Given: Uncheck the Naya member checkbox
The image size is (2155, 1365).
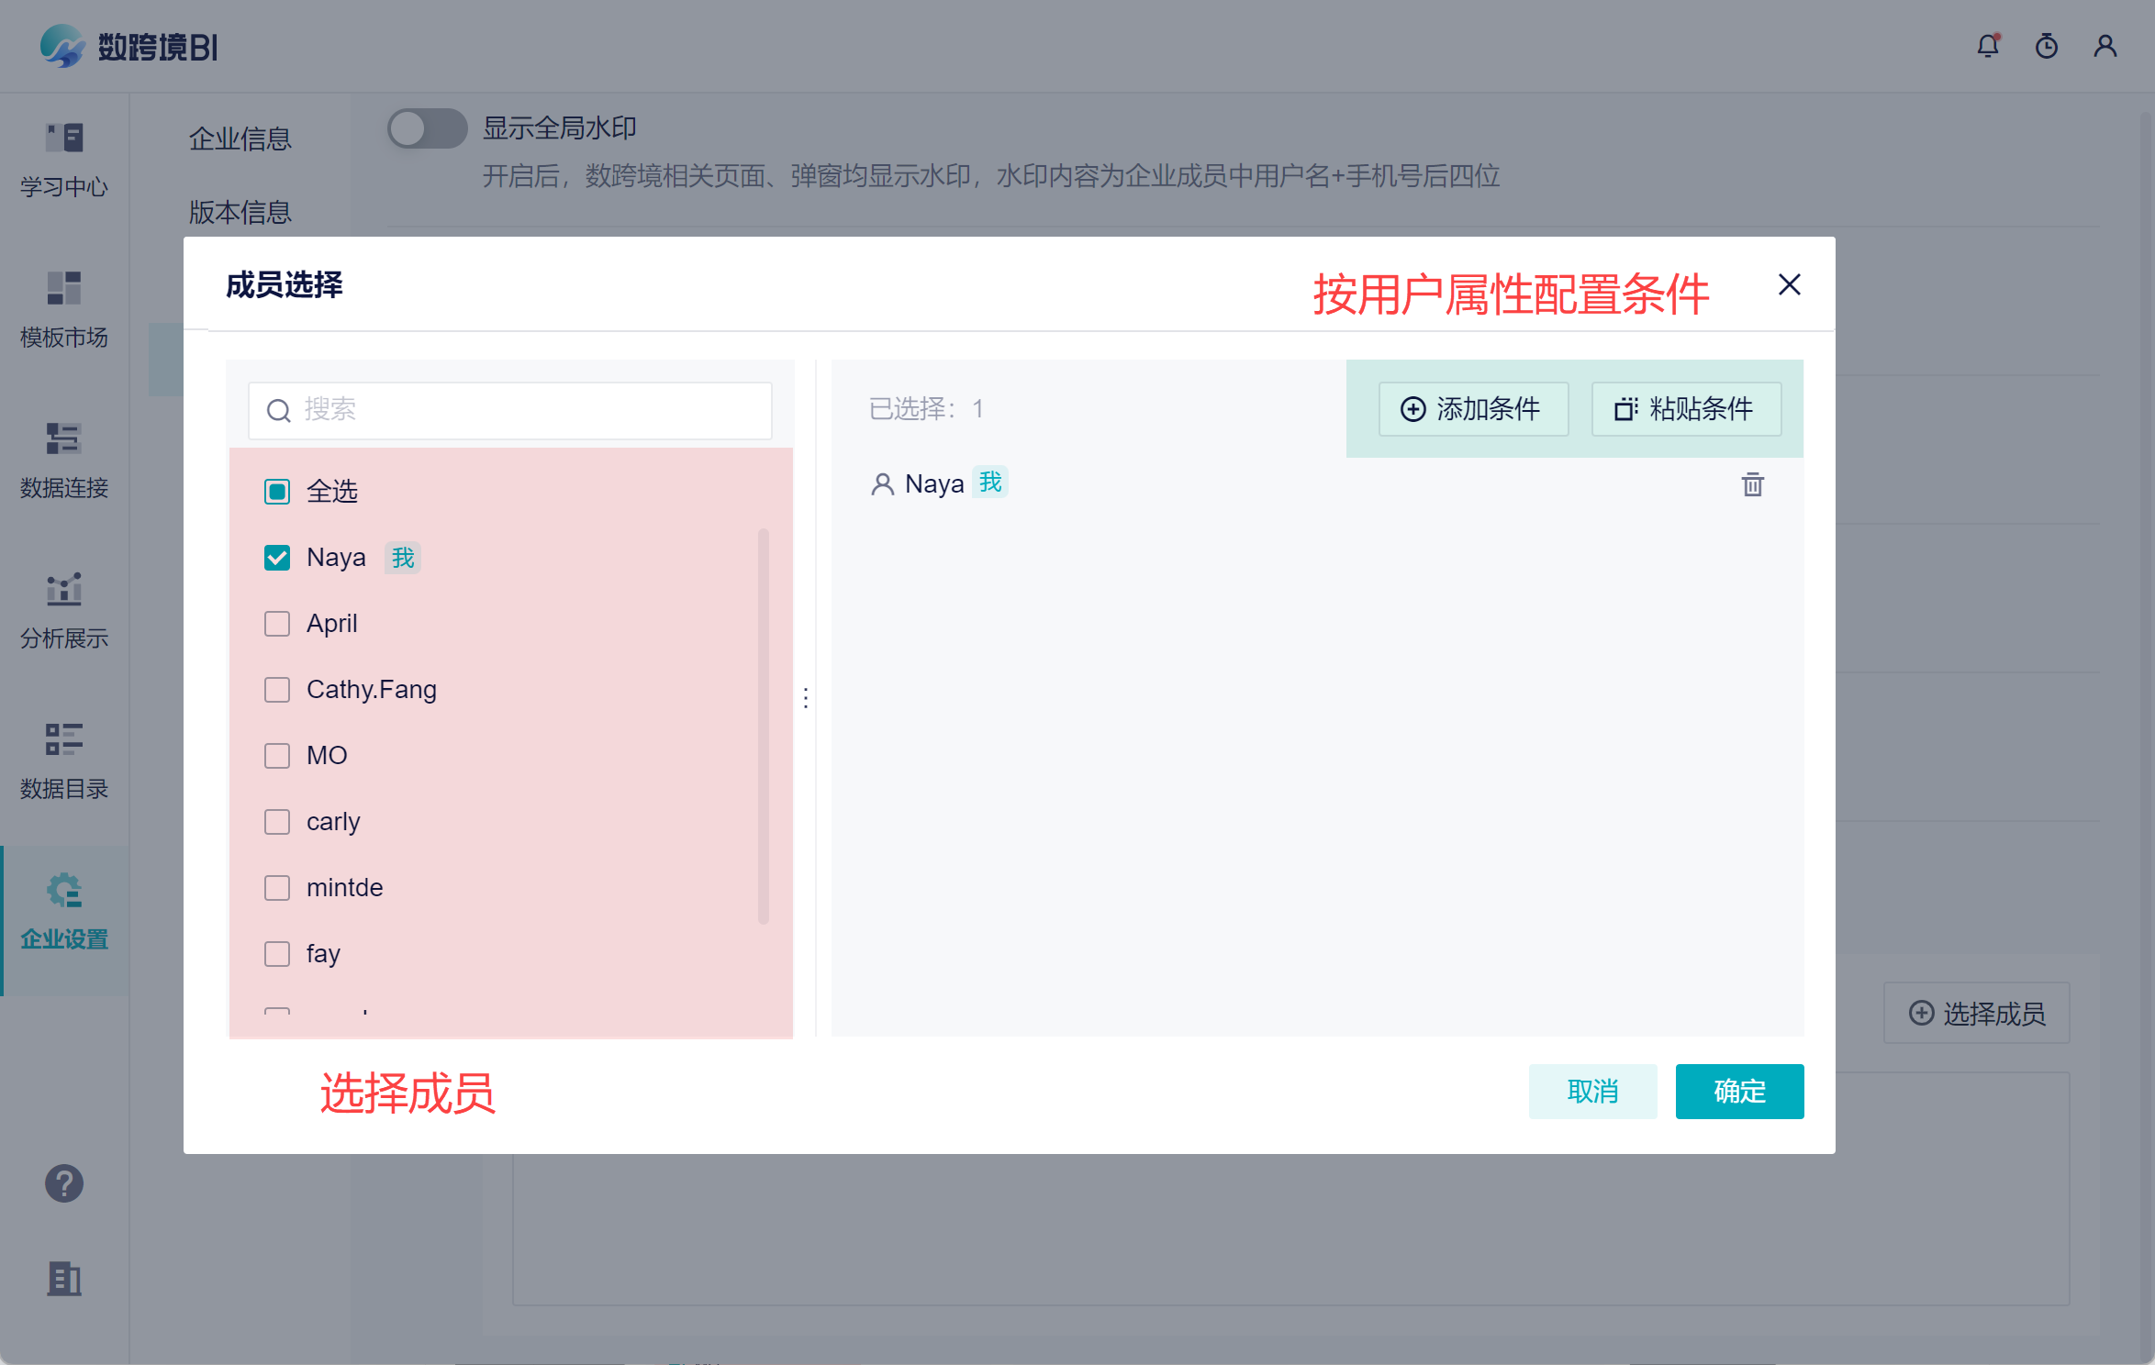Looking at the screenshot, I should click(x=277, y=558).
